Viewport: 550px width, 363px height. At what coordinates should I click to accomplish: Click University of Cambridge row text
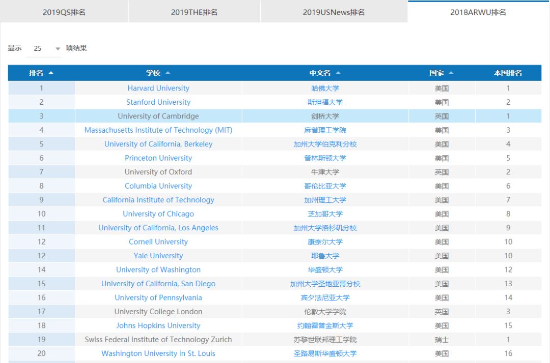tap(158, 116)
